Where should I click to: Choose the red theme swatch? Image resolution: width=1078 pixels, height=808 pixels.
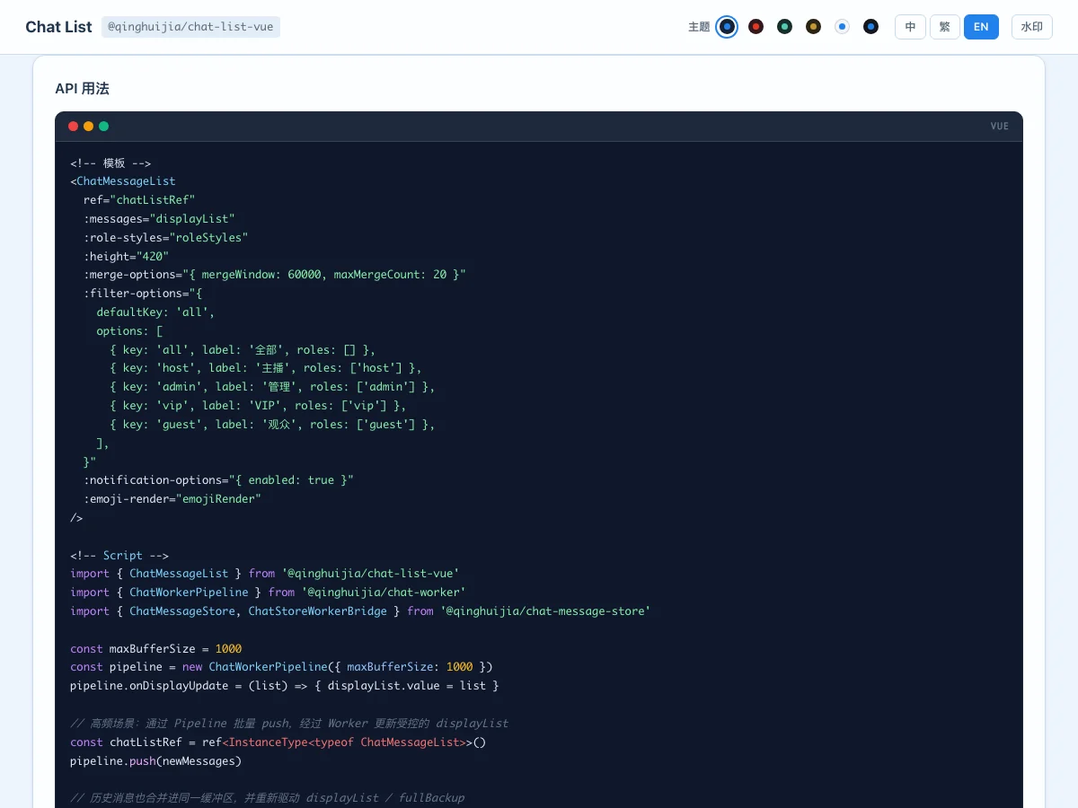tap(756, 27)
